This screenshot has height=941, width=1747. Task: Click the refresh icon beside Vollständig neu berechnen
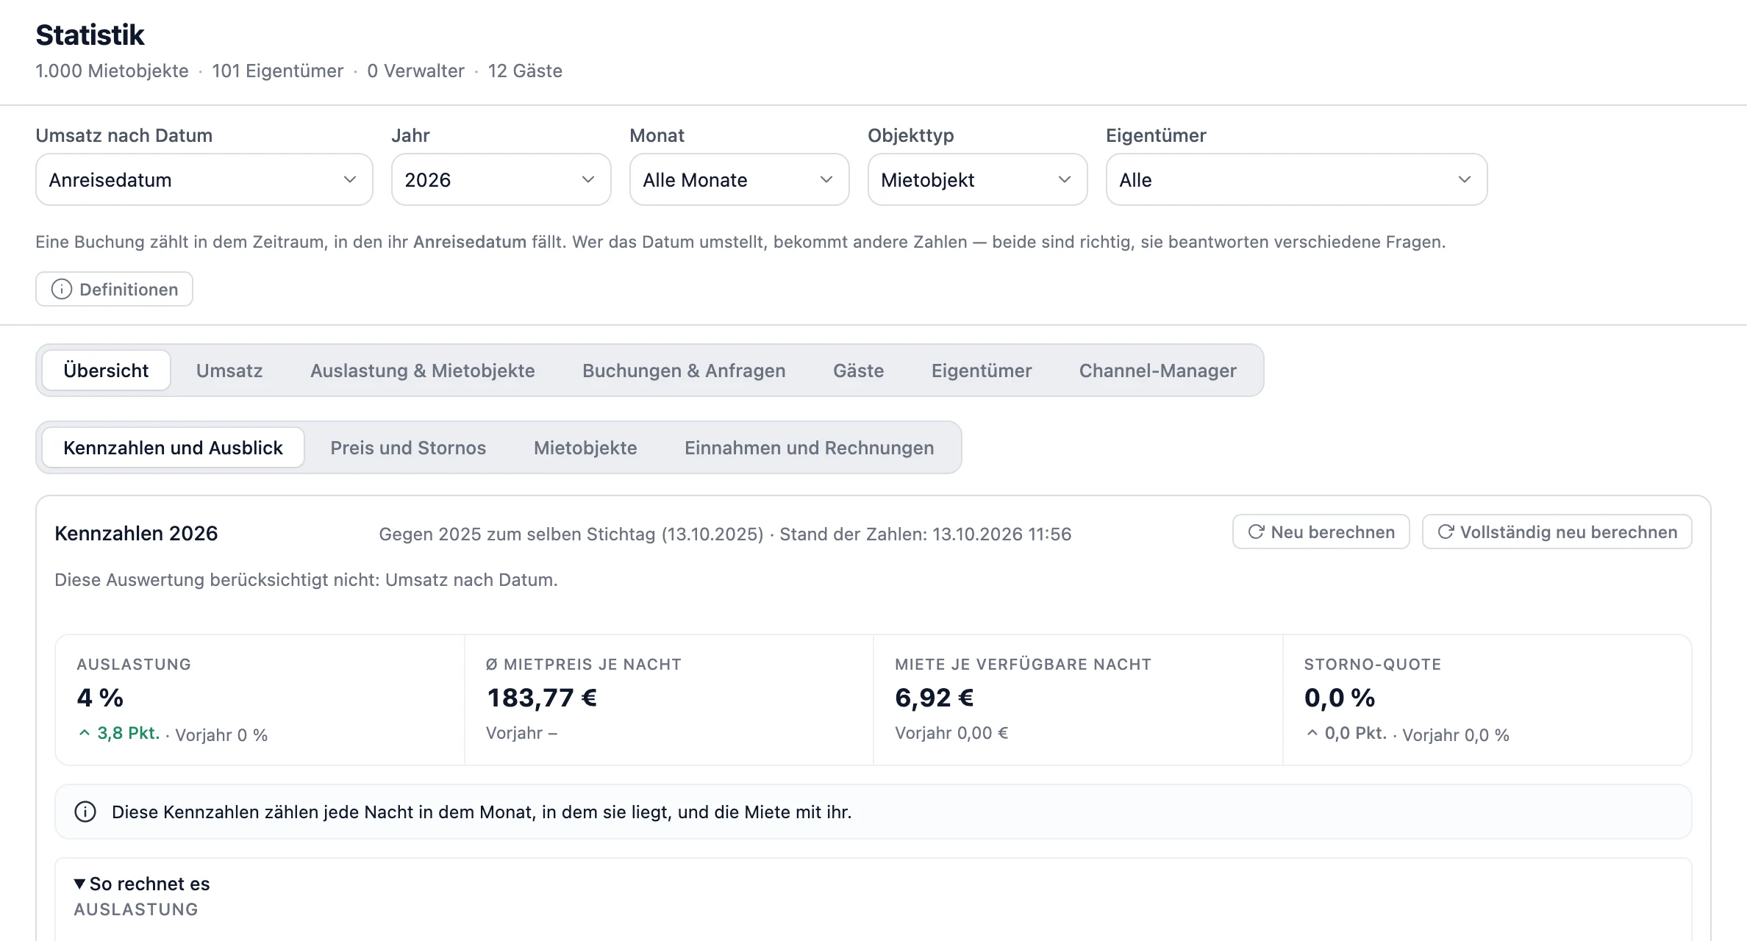(x=1446, y=532)
